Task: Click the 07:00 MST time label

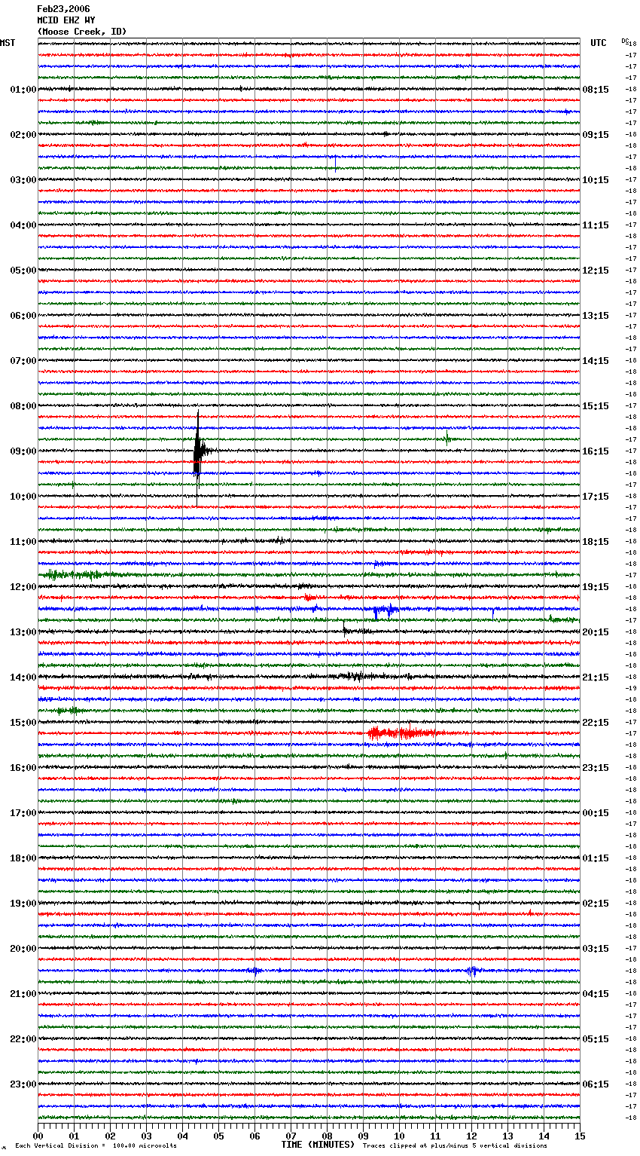Action: coord(23,361)
